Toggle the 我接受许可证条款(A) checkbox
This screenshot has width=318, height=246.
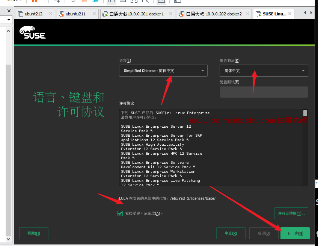(120, 213)
